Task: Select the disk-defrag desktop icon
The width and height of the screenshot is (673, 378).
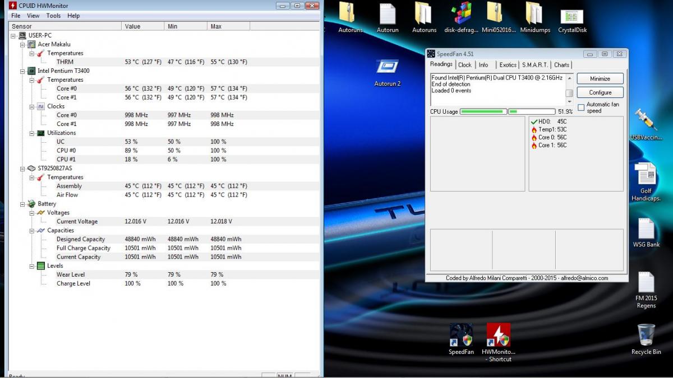Action: [461, 18]
